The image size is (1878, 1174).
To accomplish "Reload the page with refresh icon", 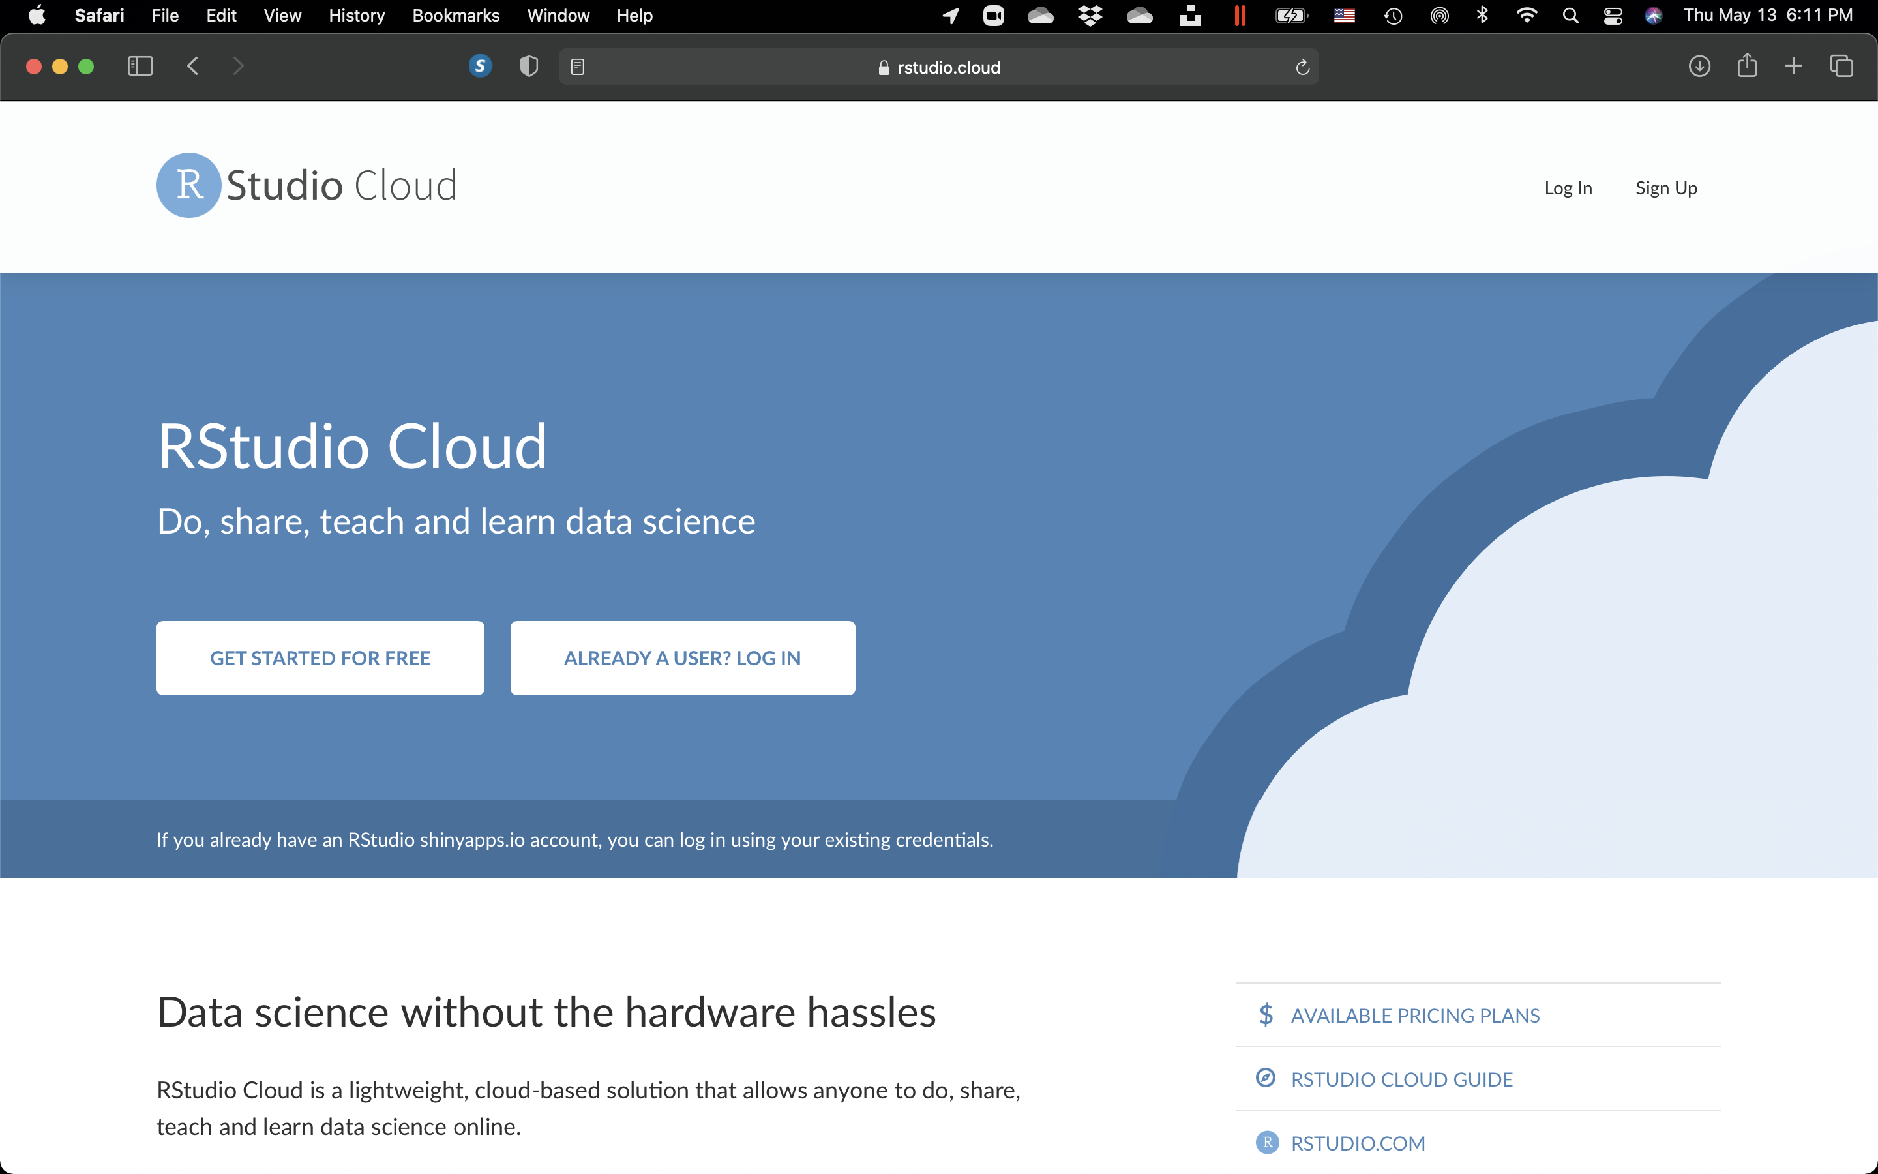I will (1302, 68).
